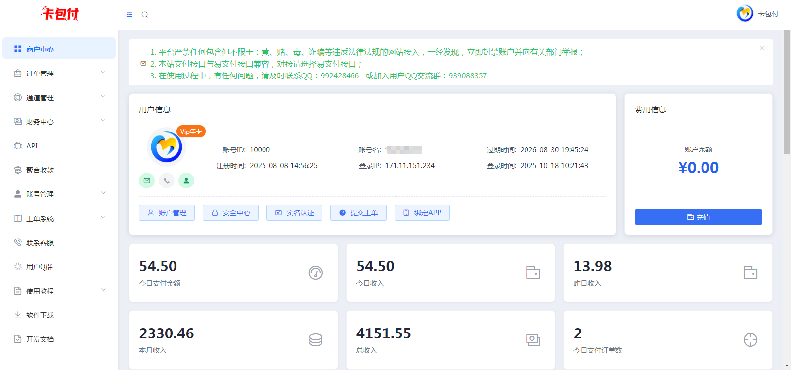Screen dimensions: 791x370
Task: Expand the 财务中心 sidebar menu
Action: [59, 122]
